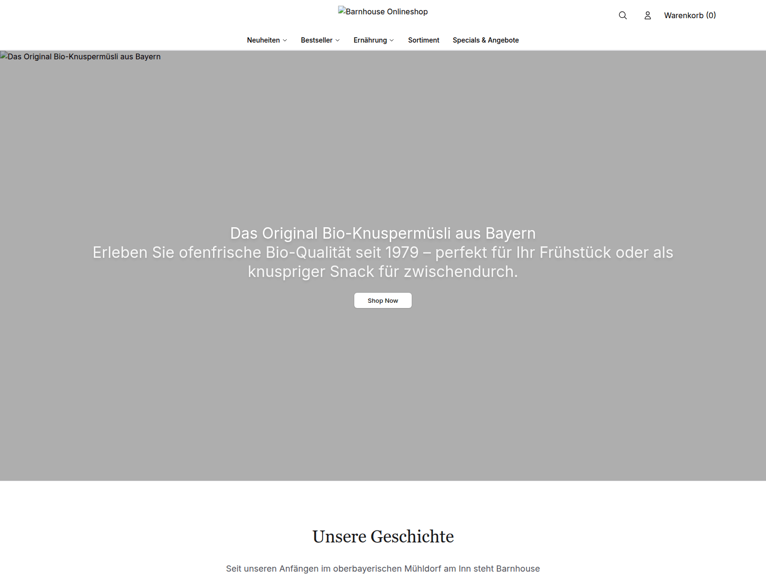Expand the Ernährung dropdown menu
The image size is (766, 574).
point(373,40)
